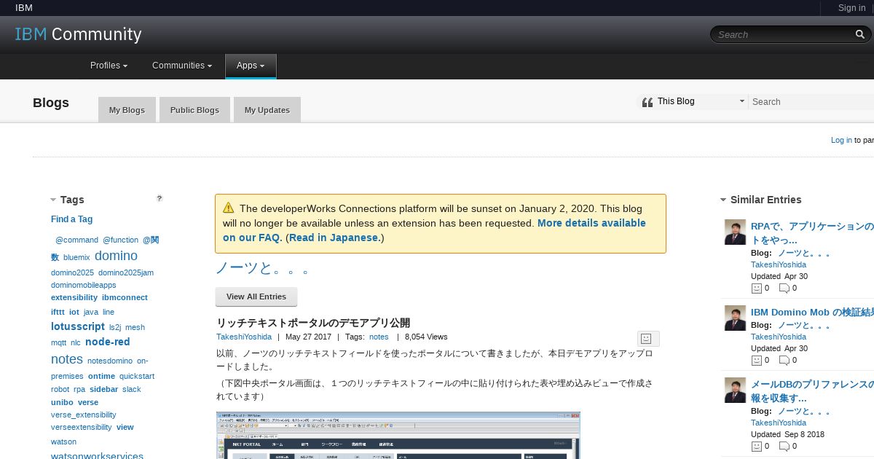
Task: Select the mqtt tag
Action: point(58,342)
